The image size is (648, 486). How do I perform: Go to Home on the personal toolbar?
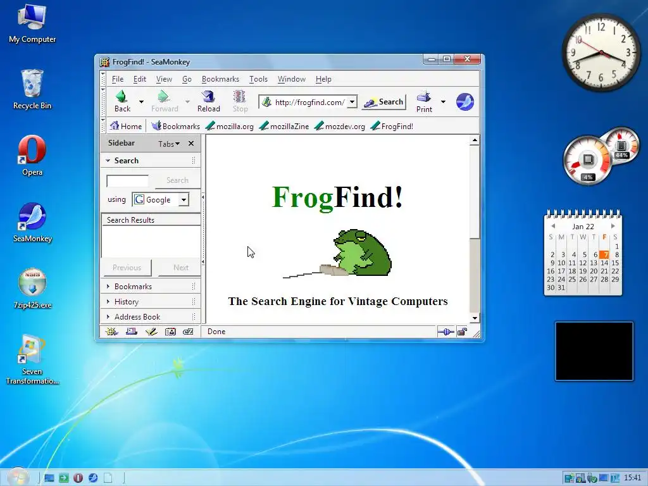click(126, 126)
